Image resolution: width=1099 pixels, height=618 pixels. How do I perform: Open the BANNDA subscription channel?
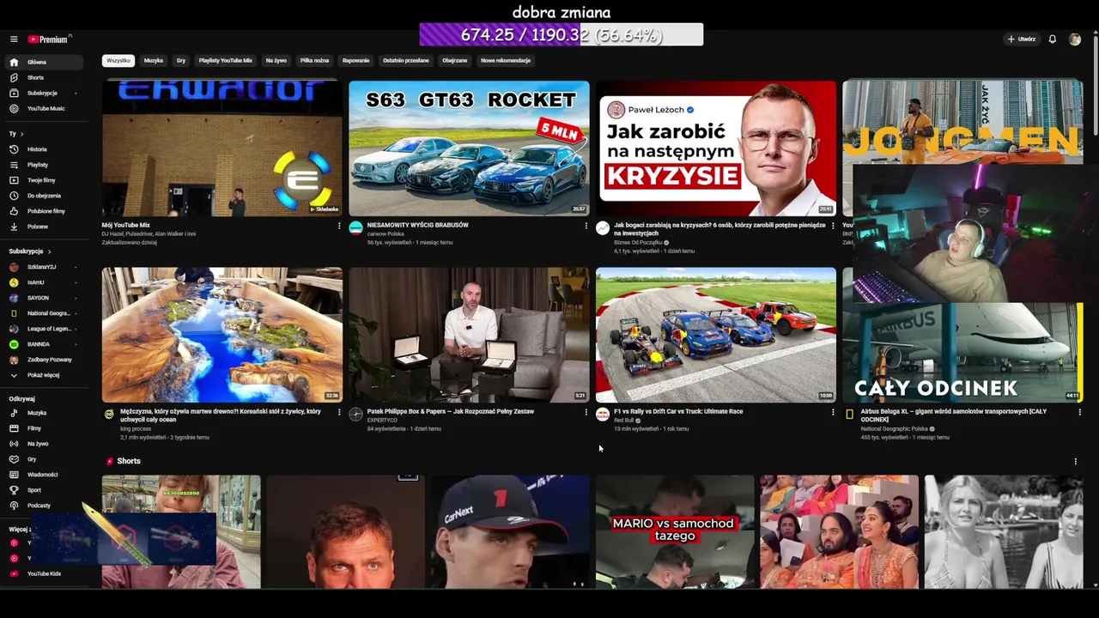click(42, 344)
